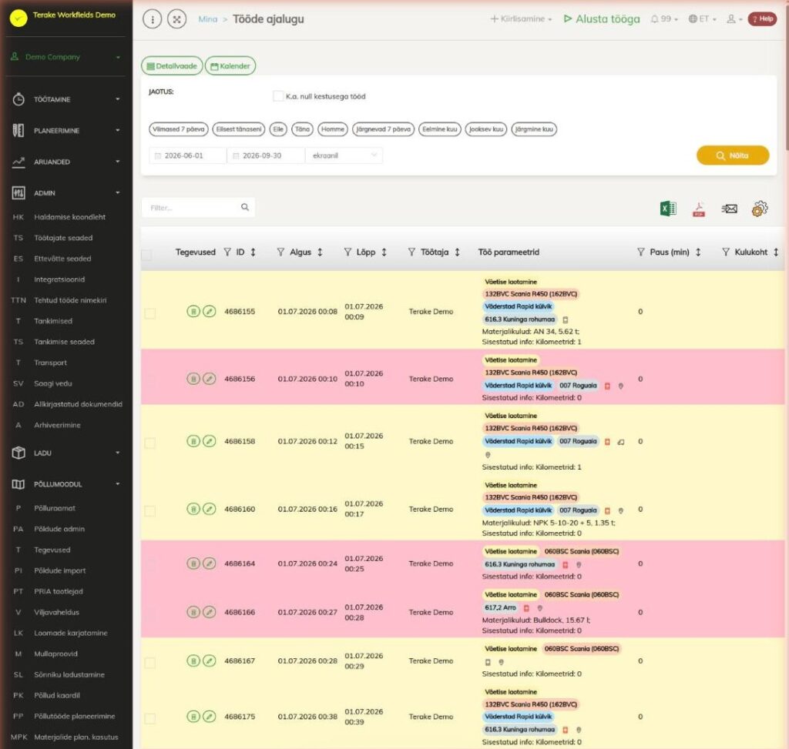Select the checkbox for row 4686155
Image resolution: width=789 pixels, height=749 pixels.
tap(150, 313)
